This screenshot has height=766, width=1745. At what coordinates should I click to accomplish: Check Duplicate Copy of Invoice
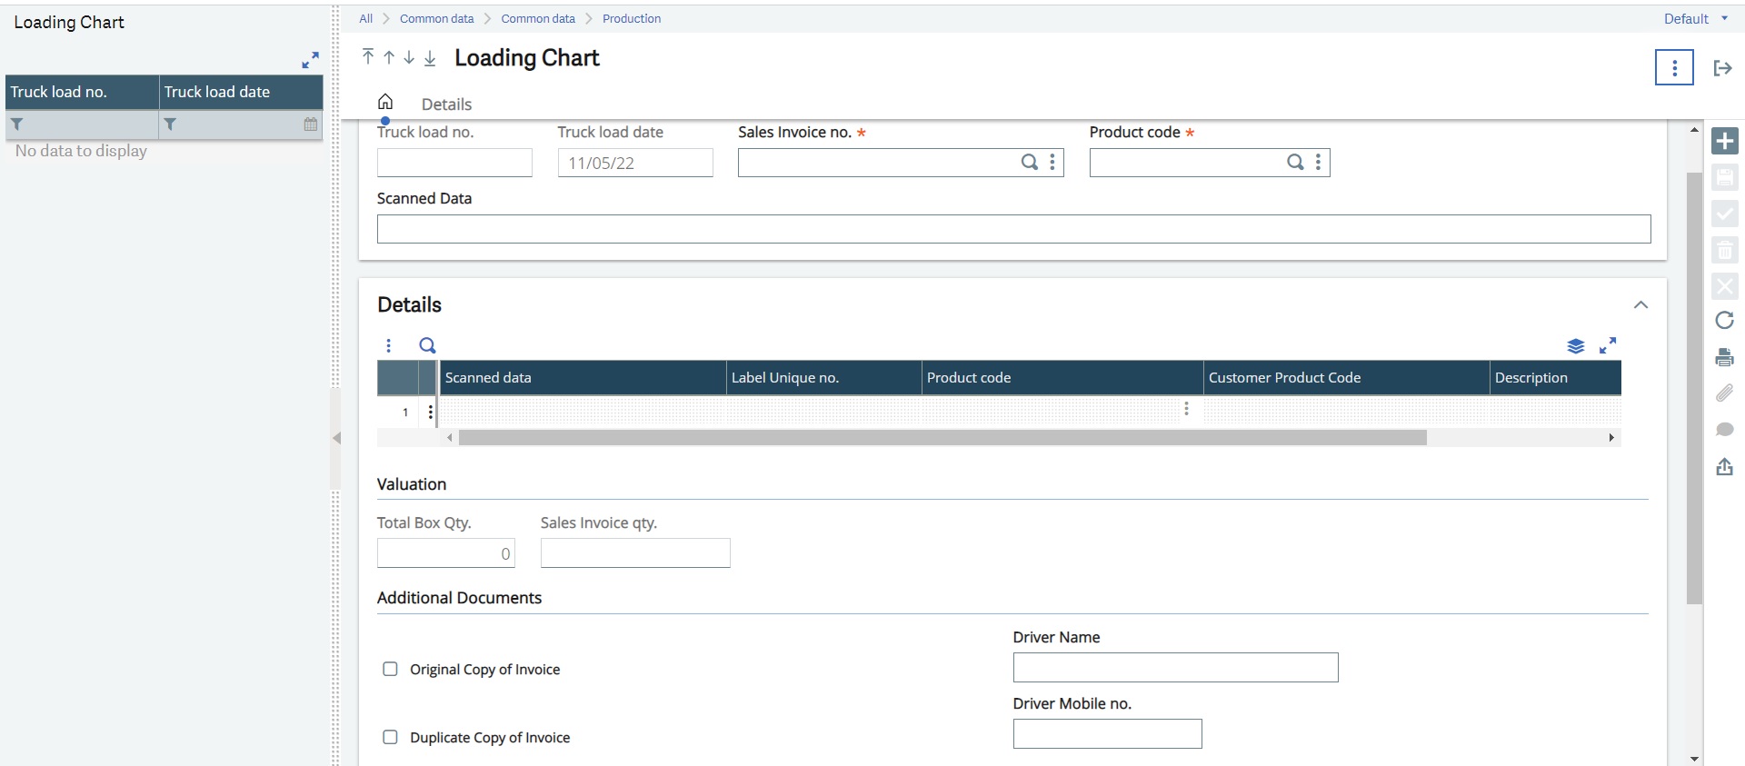[390, 737]
